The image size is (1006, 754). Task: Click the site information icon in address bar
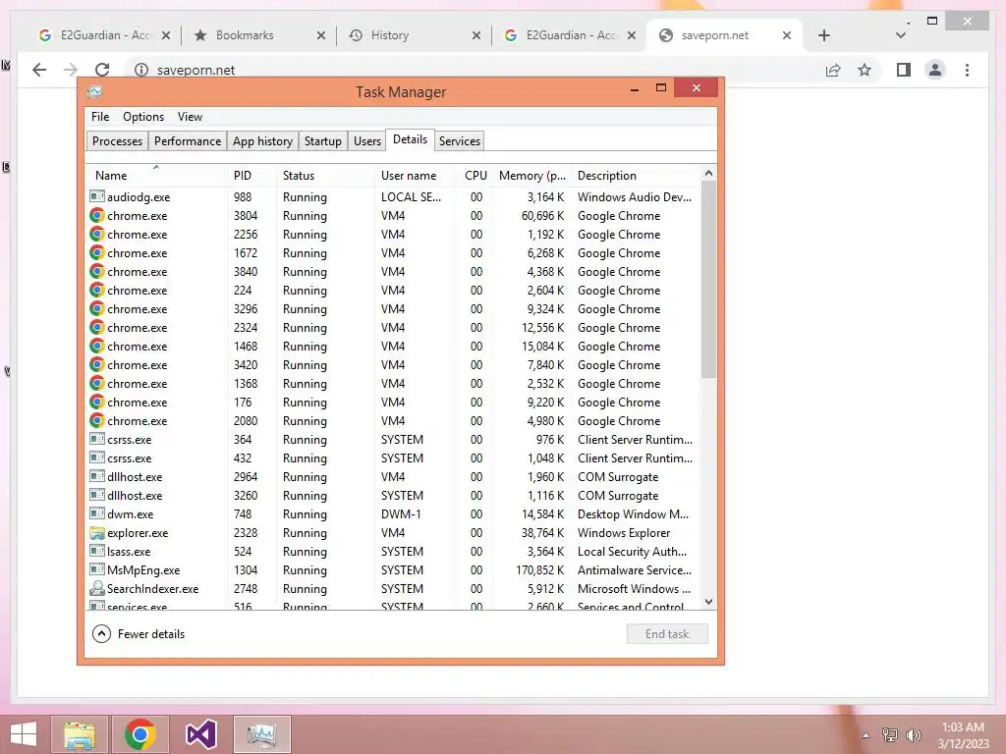pos(141,70)
